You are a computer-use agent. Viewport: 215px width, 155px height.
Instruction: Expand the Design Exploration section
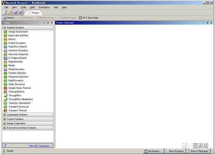pos(4,123)
